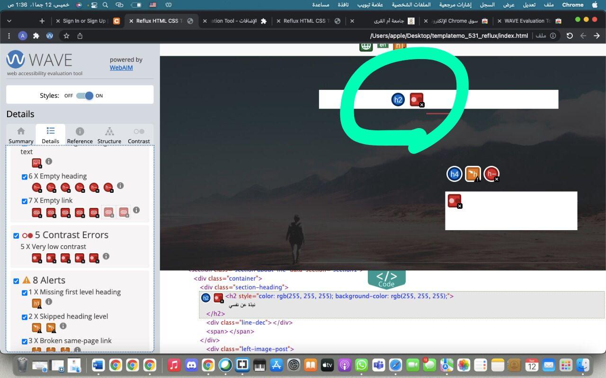This screenshot has height=378, width=606.
Task: Open info for Missing first level heading
Action: [x=49, y=301]
